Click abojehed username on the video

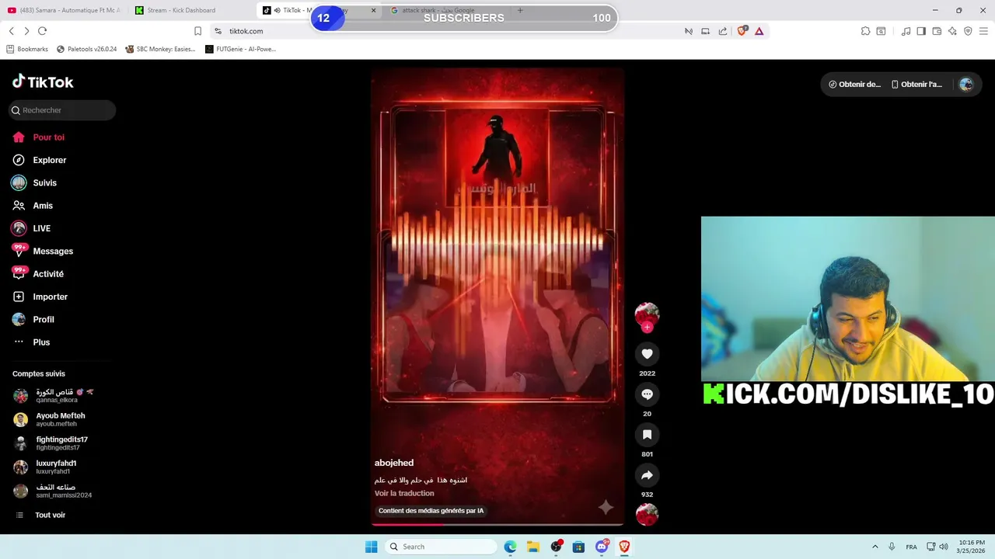(x=394, y=463)
